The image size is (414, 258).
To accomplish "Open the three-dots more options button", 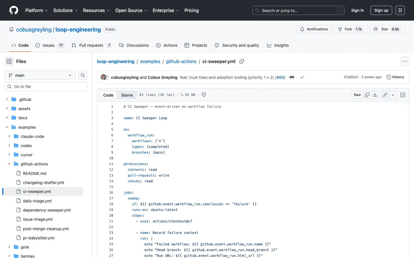I will tap(405, 61).
